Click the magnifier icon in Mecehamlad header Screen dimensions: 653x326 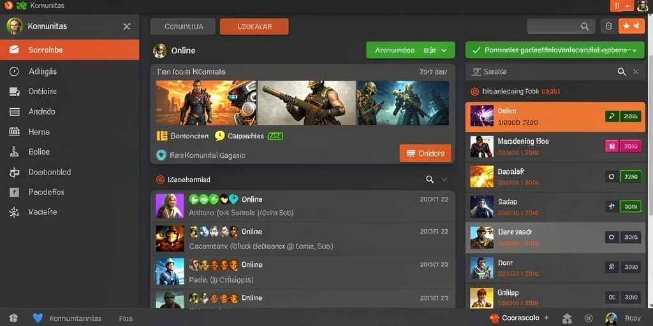point(430,179)
